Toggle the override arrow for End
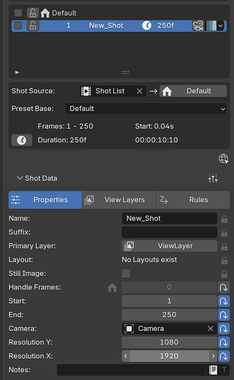Viewport: 234px width, 380px height. click(224, 315)
